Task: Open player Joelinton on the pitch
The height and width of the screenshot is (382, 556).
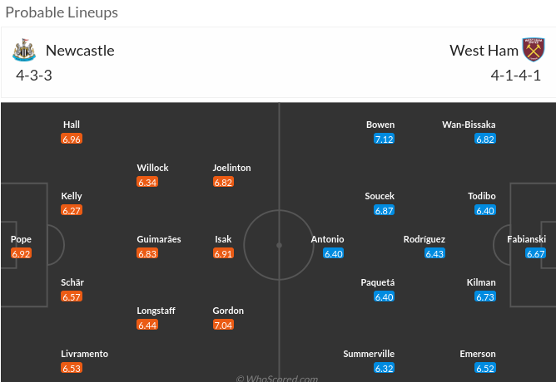Action: point(231,168)
